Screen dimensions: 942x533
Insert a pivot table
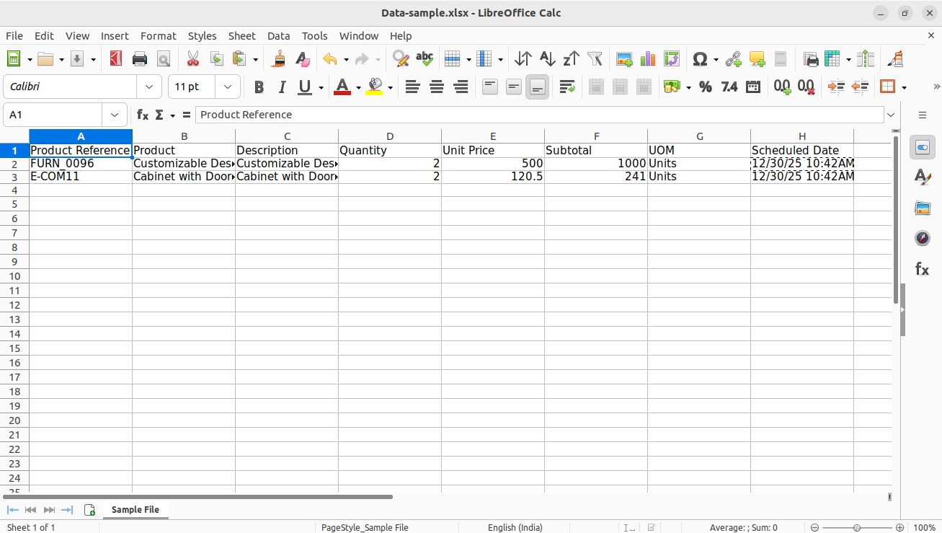[672, 59]
